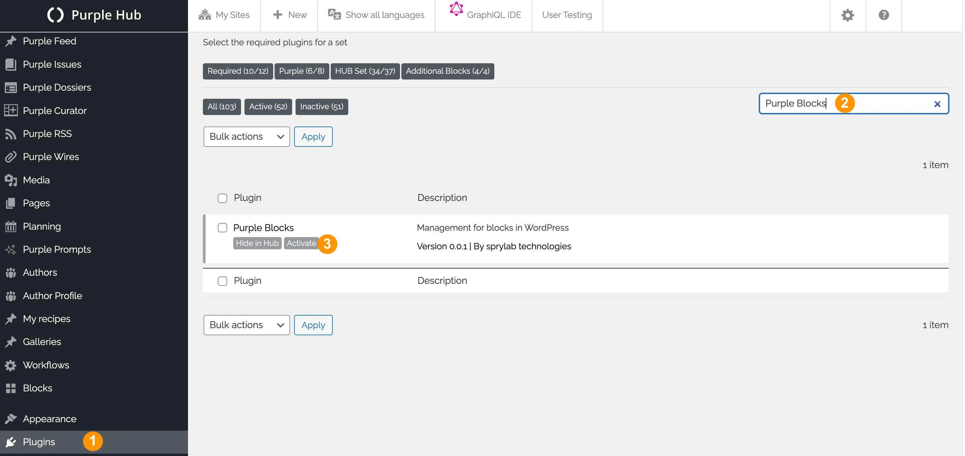Click the version and author text
The width and height of the screenshot is (965, 456).
tap(494, 246)
